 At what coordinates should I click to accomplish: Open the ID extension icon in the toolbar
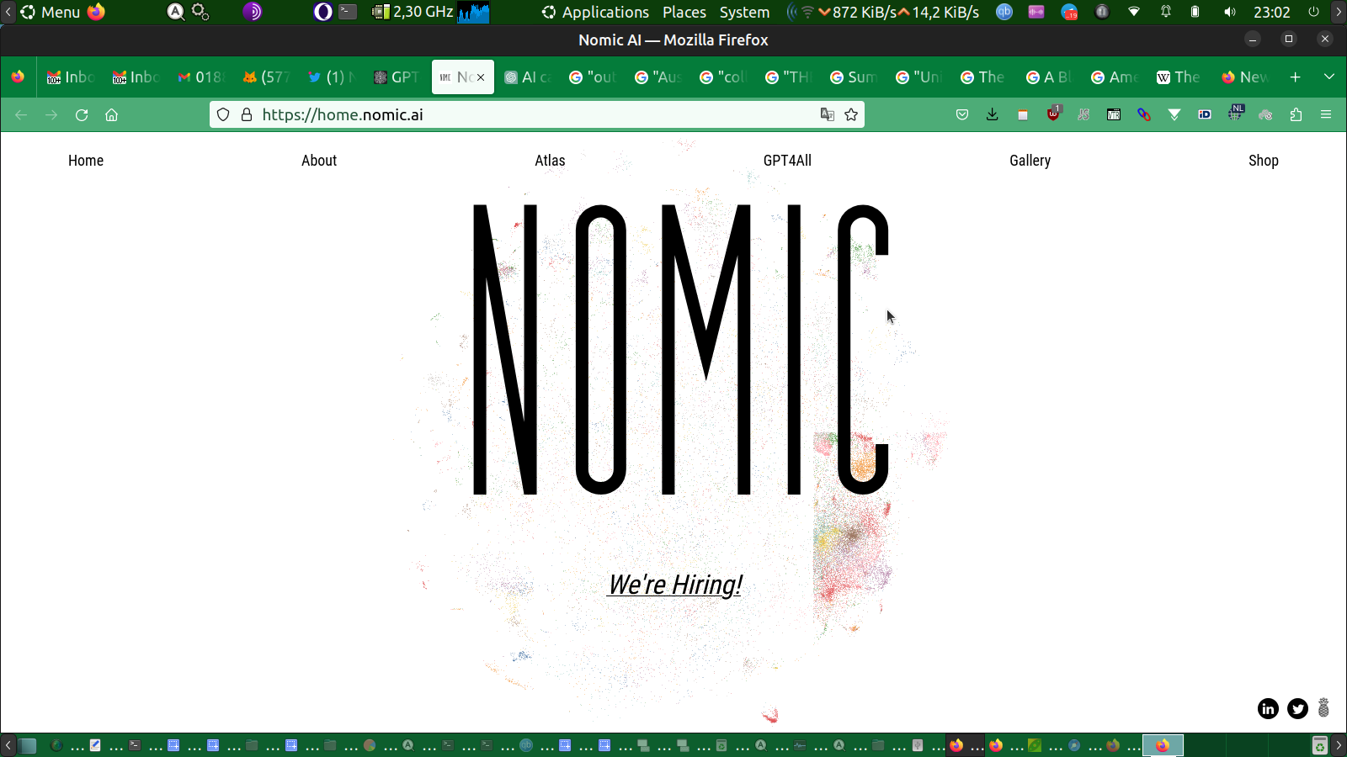[1205, 115]
